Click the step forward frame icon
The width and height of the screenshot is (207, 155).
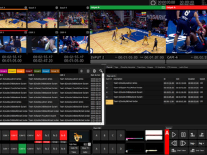pyautogui.click(x=183, y=143)
